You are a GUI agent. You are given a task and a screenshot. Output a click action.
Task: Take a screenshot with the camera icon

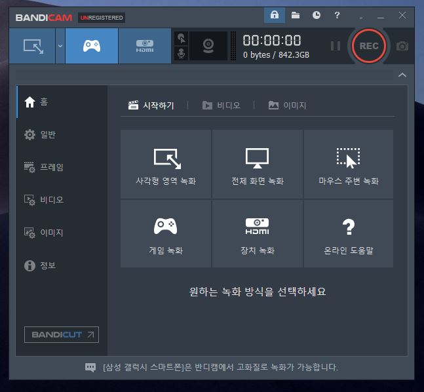[x=402, y=46]
